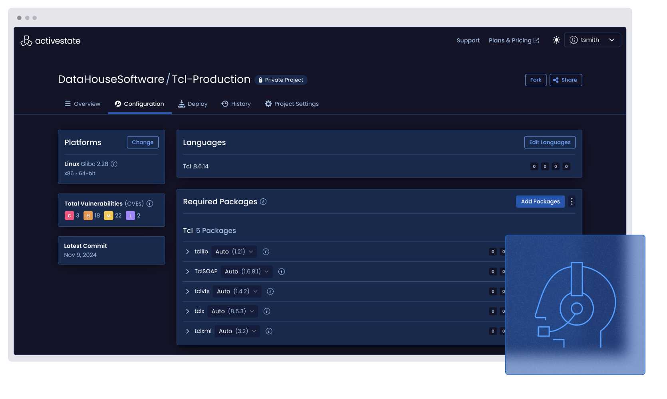The image size is (667, 399).
Task: Click the info icon next to Linux Glibc 2.28
Action: point(114,164)
